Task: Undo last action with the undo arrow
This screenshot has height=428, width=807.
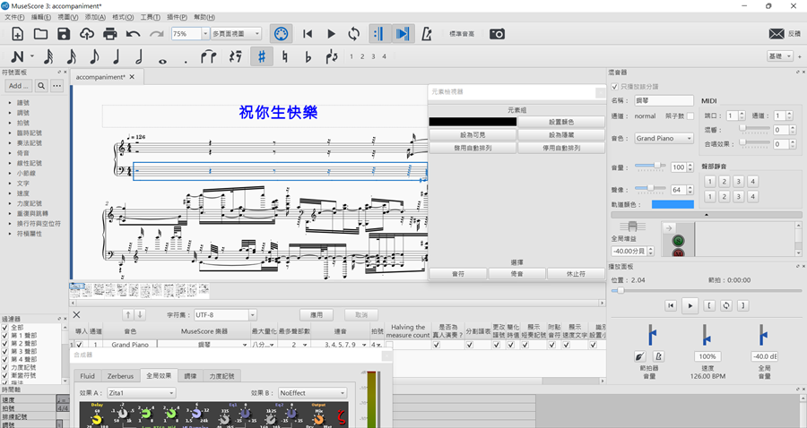Action: point(134,34)
